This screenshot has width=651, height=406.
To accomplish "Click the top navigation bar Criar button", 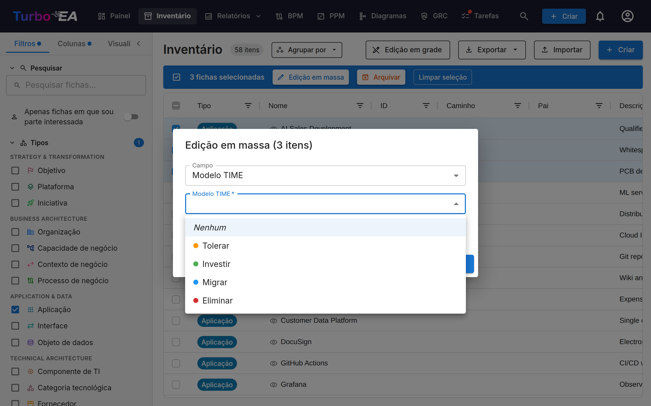I will click(564, 16).
